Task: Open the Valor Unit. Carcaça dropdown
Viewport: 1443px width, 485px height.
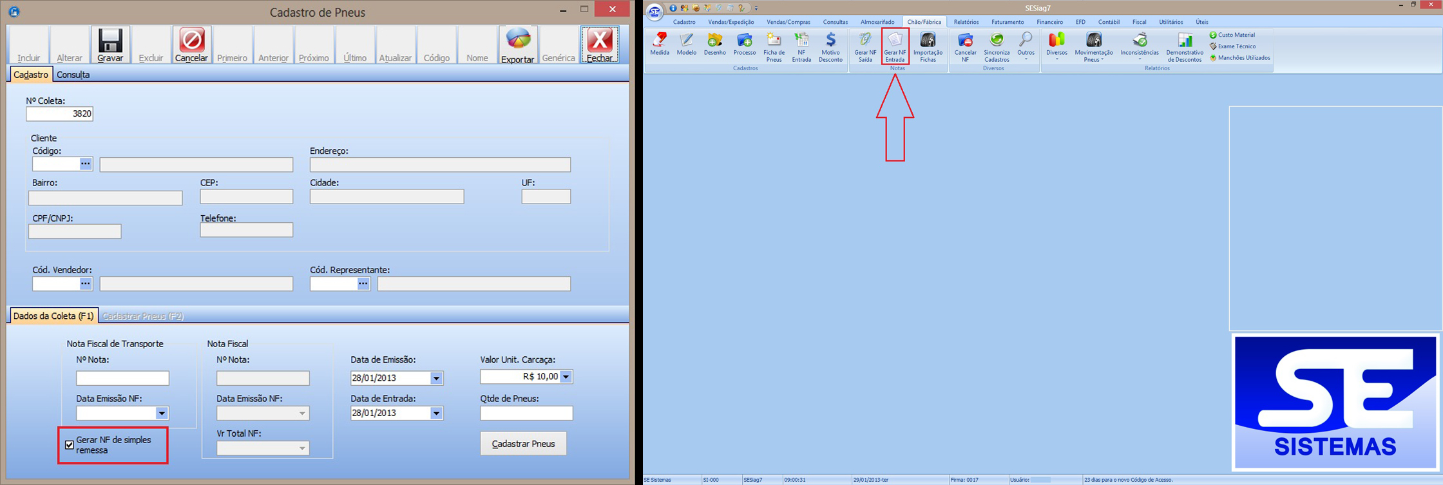Action: (566, 377)
